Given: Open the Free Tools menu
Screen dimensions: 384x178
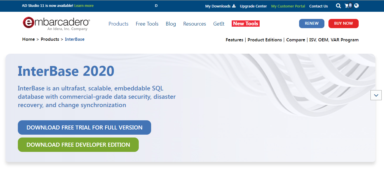Looking at the screenshot, I should click(x=147, y=24).
